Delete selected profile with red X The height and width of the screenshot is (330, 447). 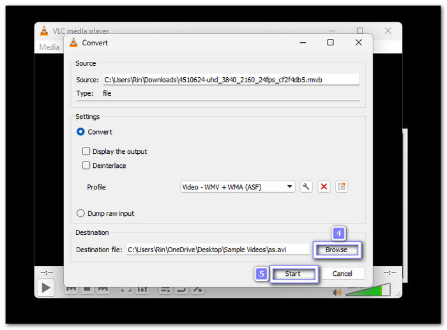click(324, 187)
